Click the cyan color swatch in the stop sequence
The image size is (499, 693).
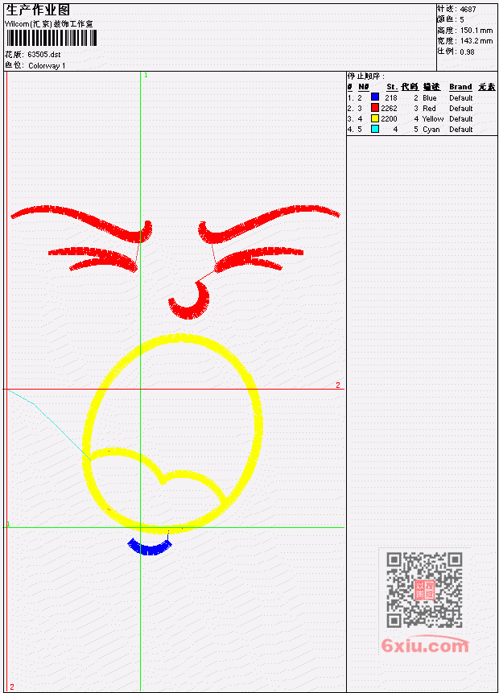tap(375, 129)
